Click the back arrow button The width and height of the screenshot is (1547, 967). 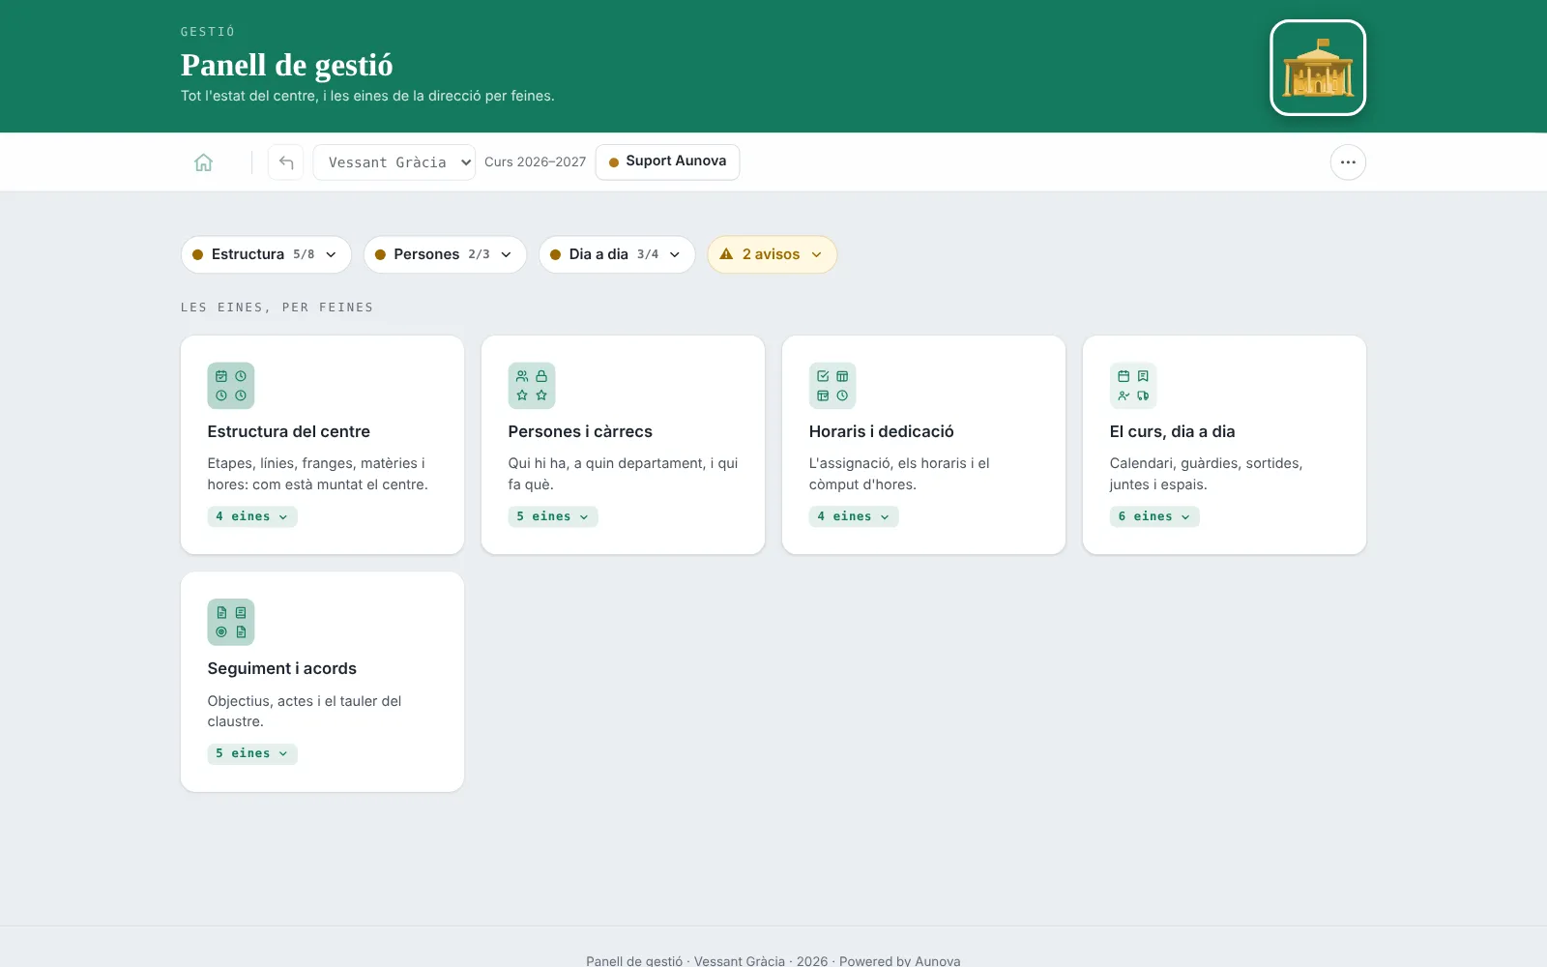coord(286,162)
